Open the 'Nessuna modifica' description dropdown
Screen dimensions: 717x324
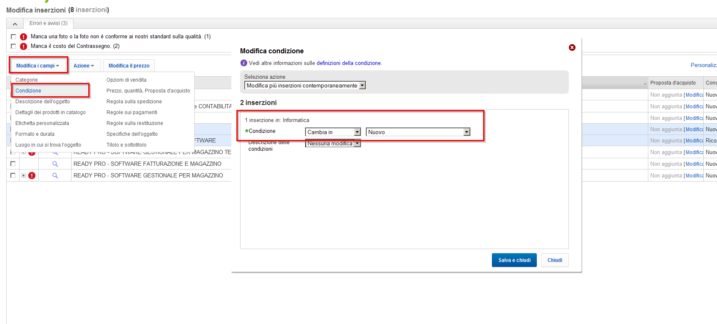pos(332,144)
